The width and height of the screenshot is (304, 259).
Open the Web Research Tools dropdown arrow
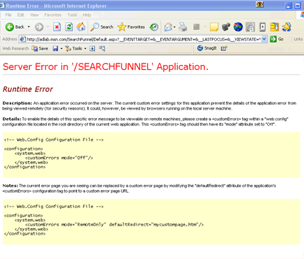click(85, 48)
